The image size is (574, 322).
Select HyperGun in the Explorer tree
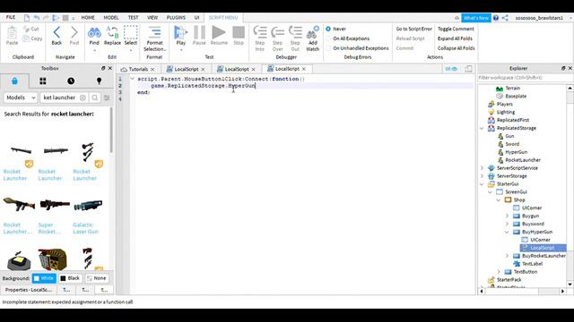(x=517, y=152)
